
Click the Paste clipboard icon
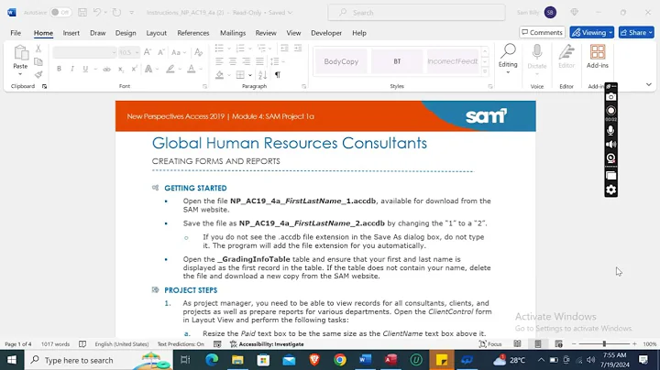pos(20,54)
